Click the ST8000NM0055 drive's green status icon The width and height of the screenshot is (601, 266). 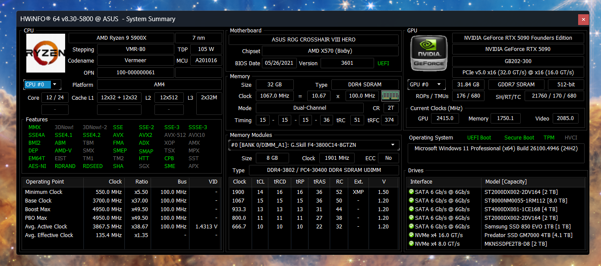coord(411,201)
